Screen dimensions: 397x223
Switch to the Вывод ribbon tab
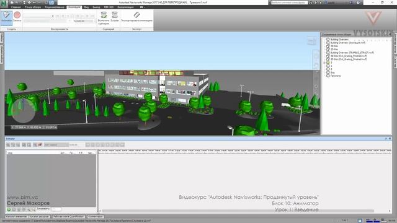tap(96, 7)
